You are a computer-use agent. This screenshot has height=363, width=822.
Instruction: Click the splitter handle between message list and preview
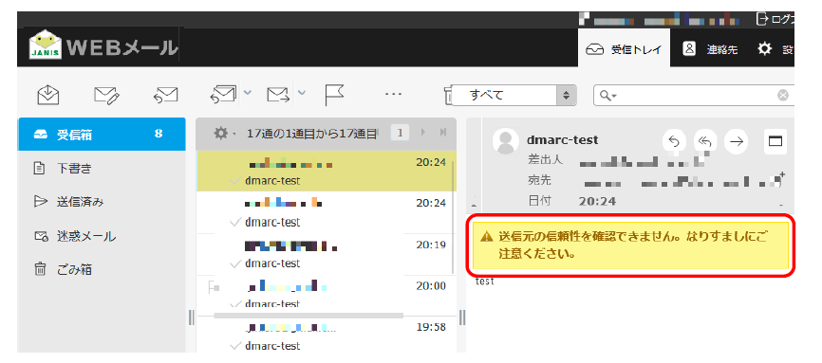pos(462,318)
